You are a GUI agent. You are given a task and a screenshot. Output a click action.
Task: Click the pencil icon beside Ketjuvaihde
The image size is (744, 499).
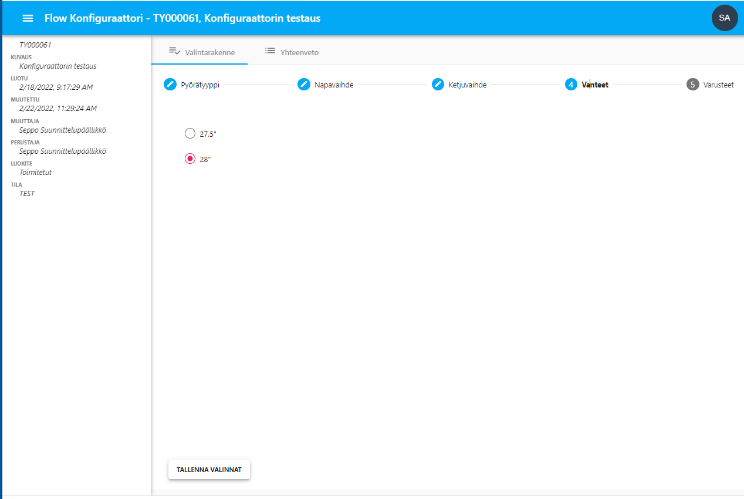438,85
